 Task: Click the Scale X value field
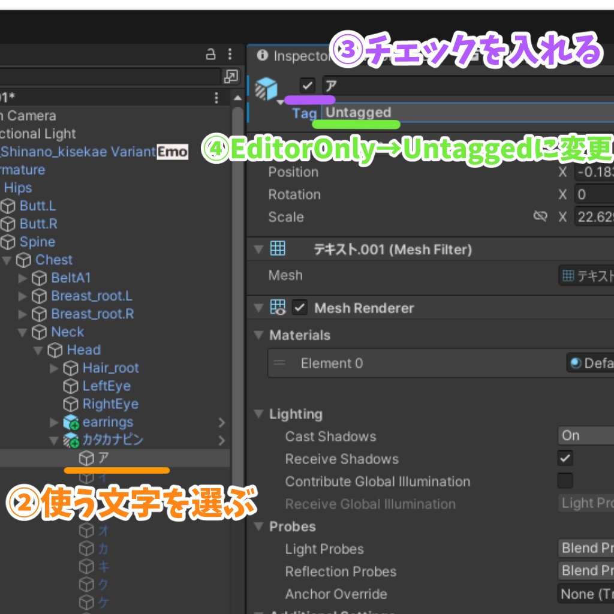pyautogui.click(x=594, y=216)
